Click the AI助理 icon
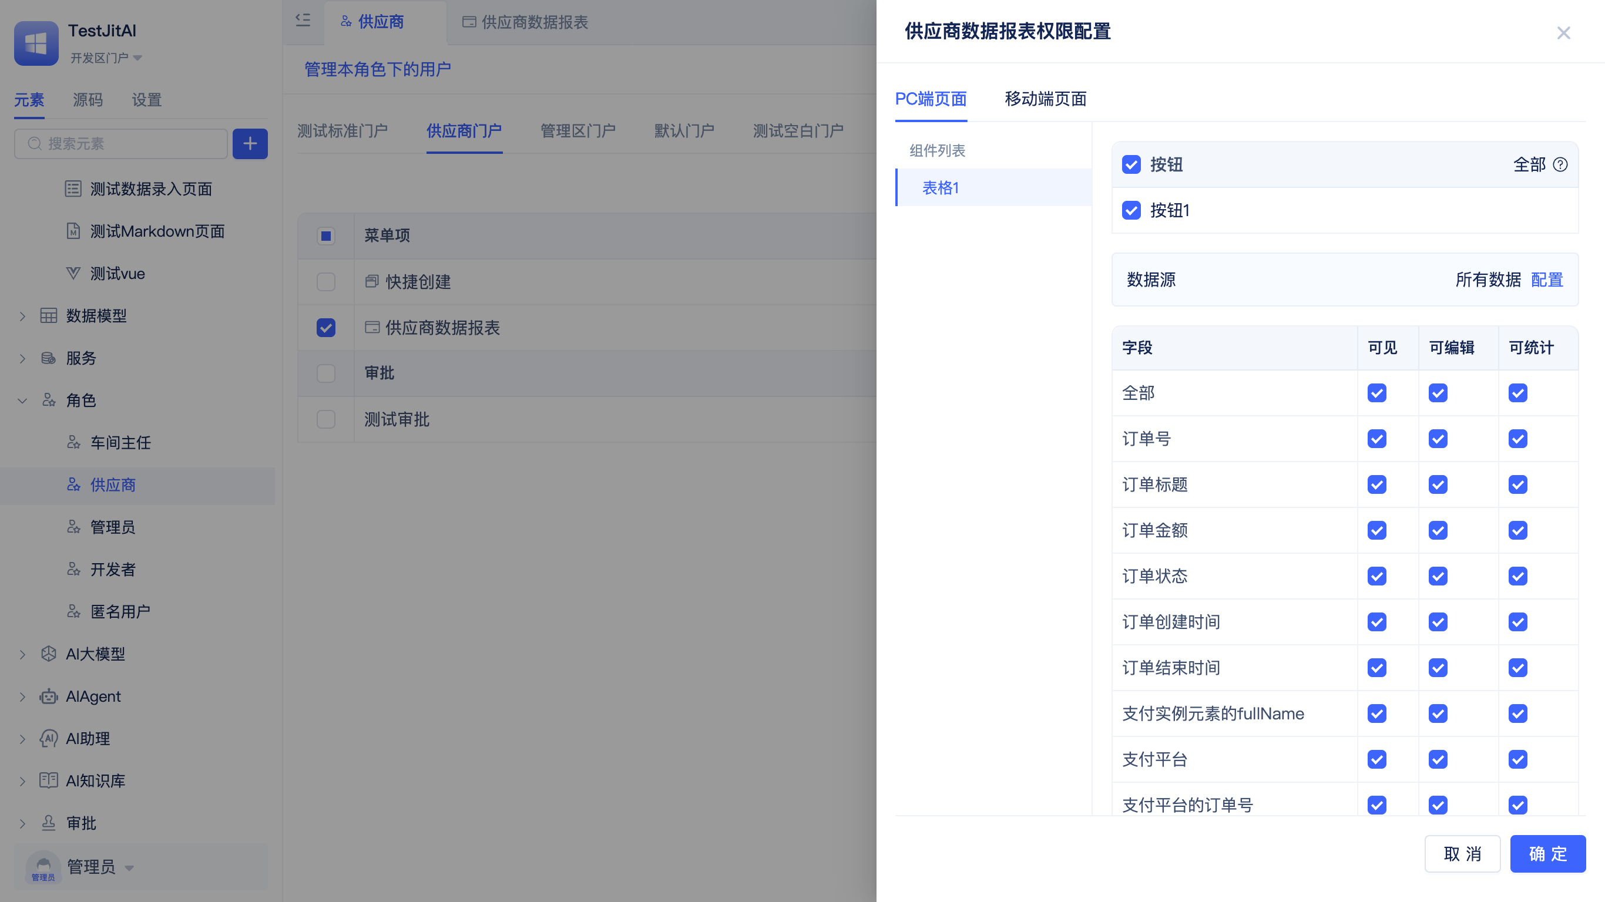Image resolution: width=1605 pixels, height=902 pixels. [49, 738]
